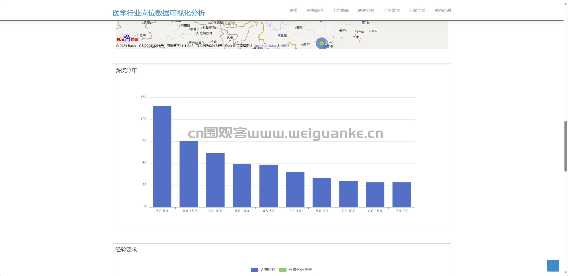
Task: Toggle 无需经验 legend swatch
Action: tap(254, 269)
